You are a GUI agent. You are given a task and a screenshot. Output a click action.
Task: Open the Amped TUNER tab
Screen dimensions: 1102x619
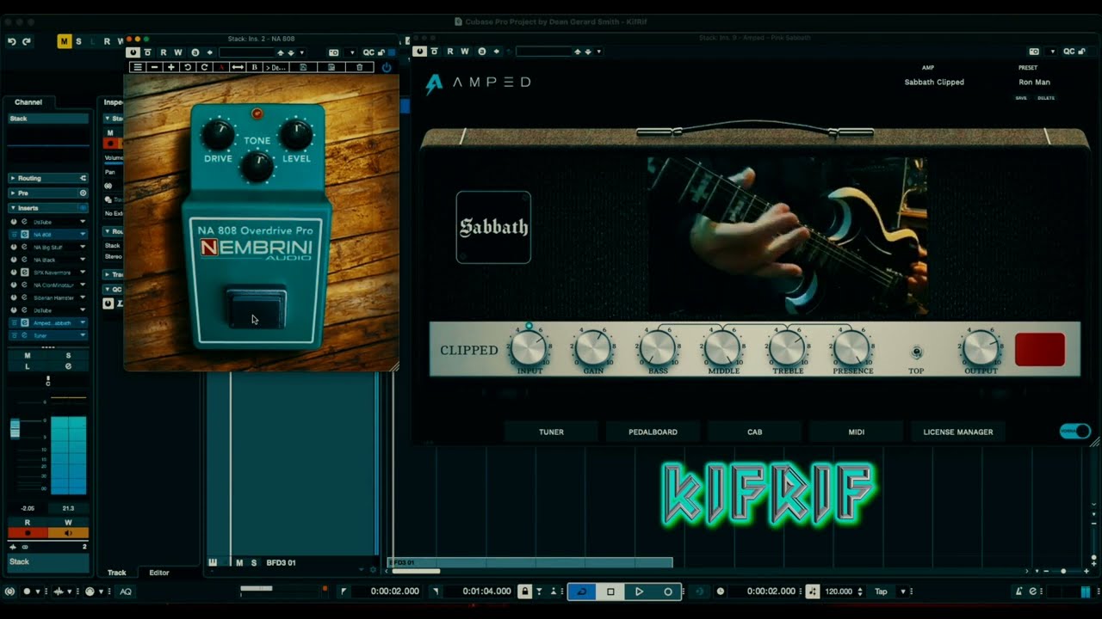551,432
